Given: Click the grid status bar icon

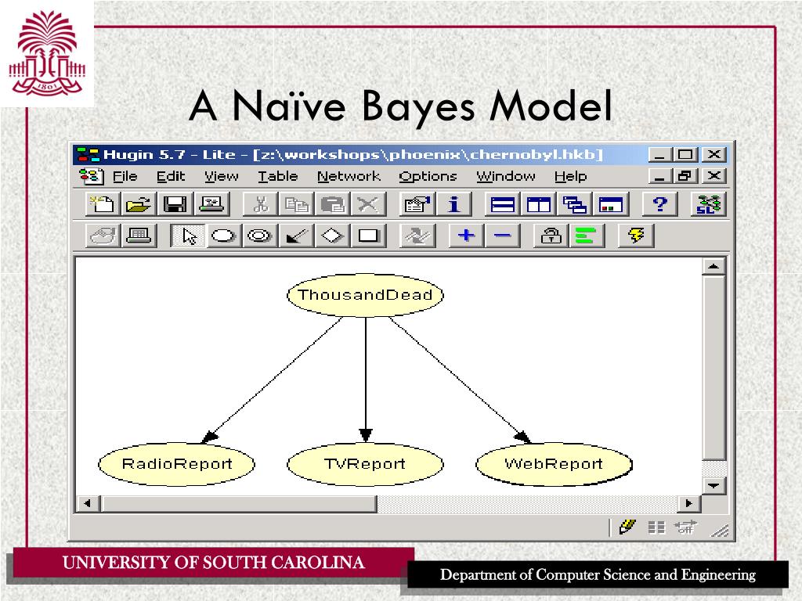Looking at the screenshot, I should tap(656, 527).
